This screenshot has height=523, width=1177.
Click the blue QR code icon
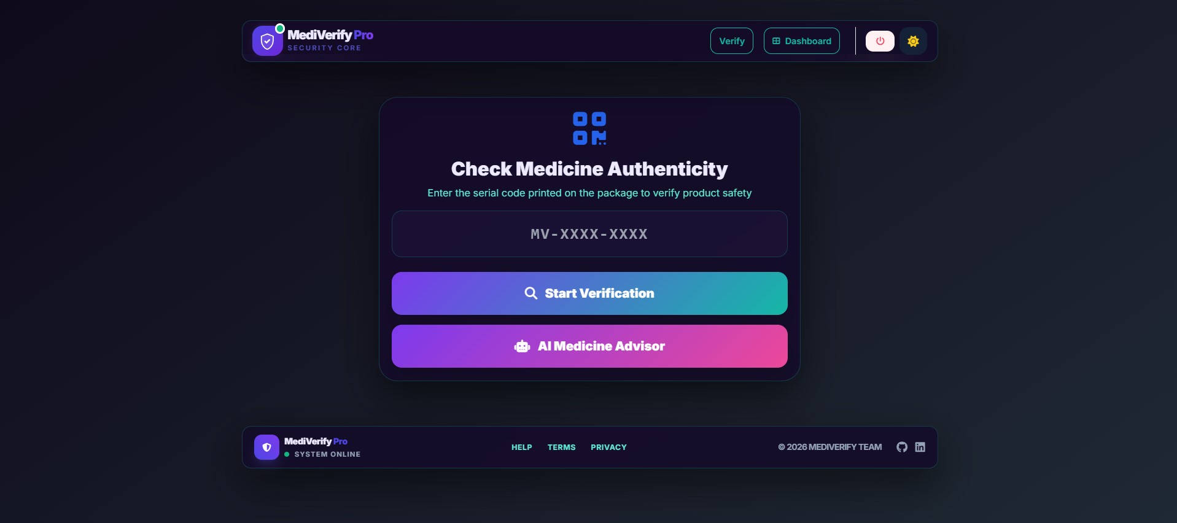point(589,128)
